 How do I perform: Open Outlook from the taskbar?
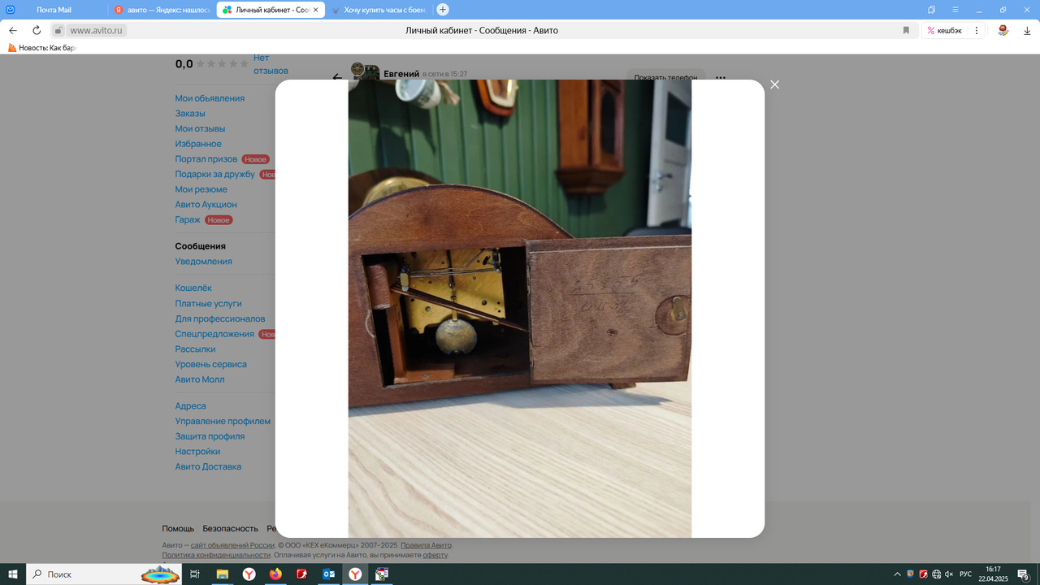tap(329, 574)
